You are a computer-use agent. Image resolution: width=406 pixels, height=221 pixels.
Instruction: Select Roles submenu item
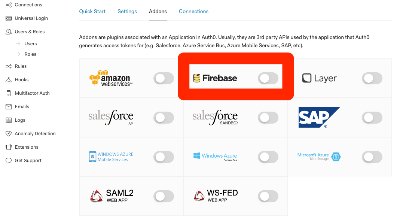[x=30, y=54]
